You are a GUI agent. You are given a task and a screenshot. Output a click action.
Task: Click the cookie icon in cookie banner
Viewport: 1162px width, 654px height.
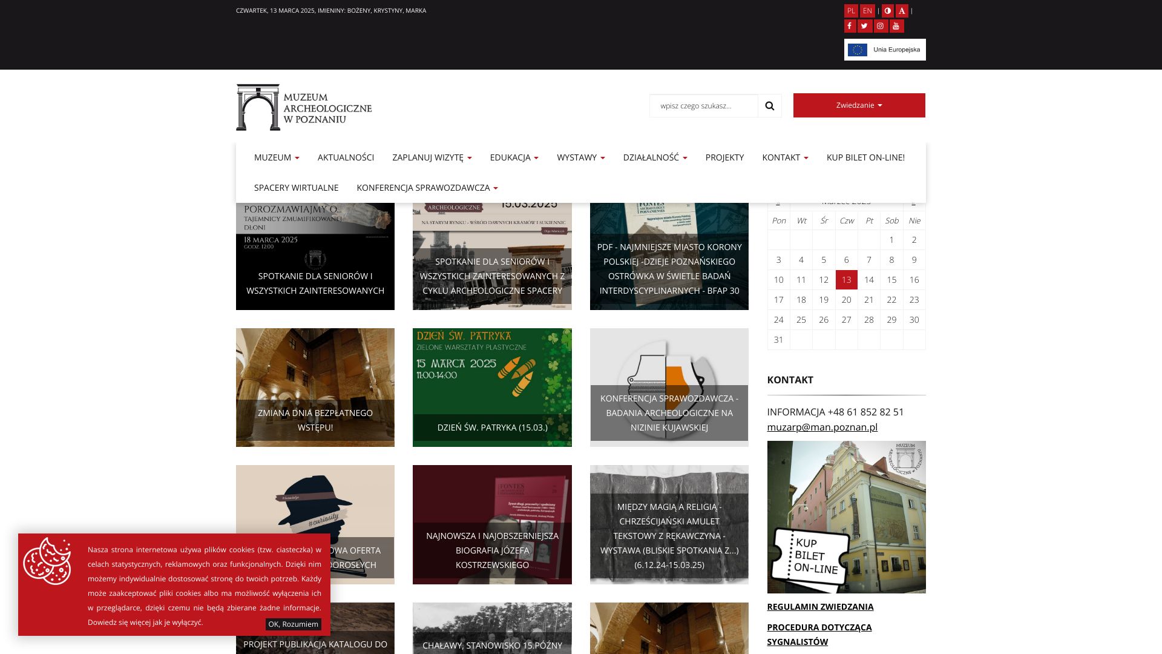(x=48, y=561)
